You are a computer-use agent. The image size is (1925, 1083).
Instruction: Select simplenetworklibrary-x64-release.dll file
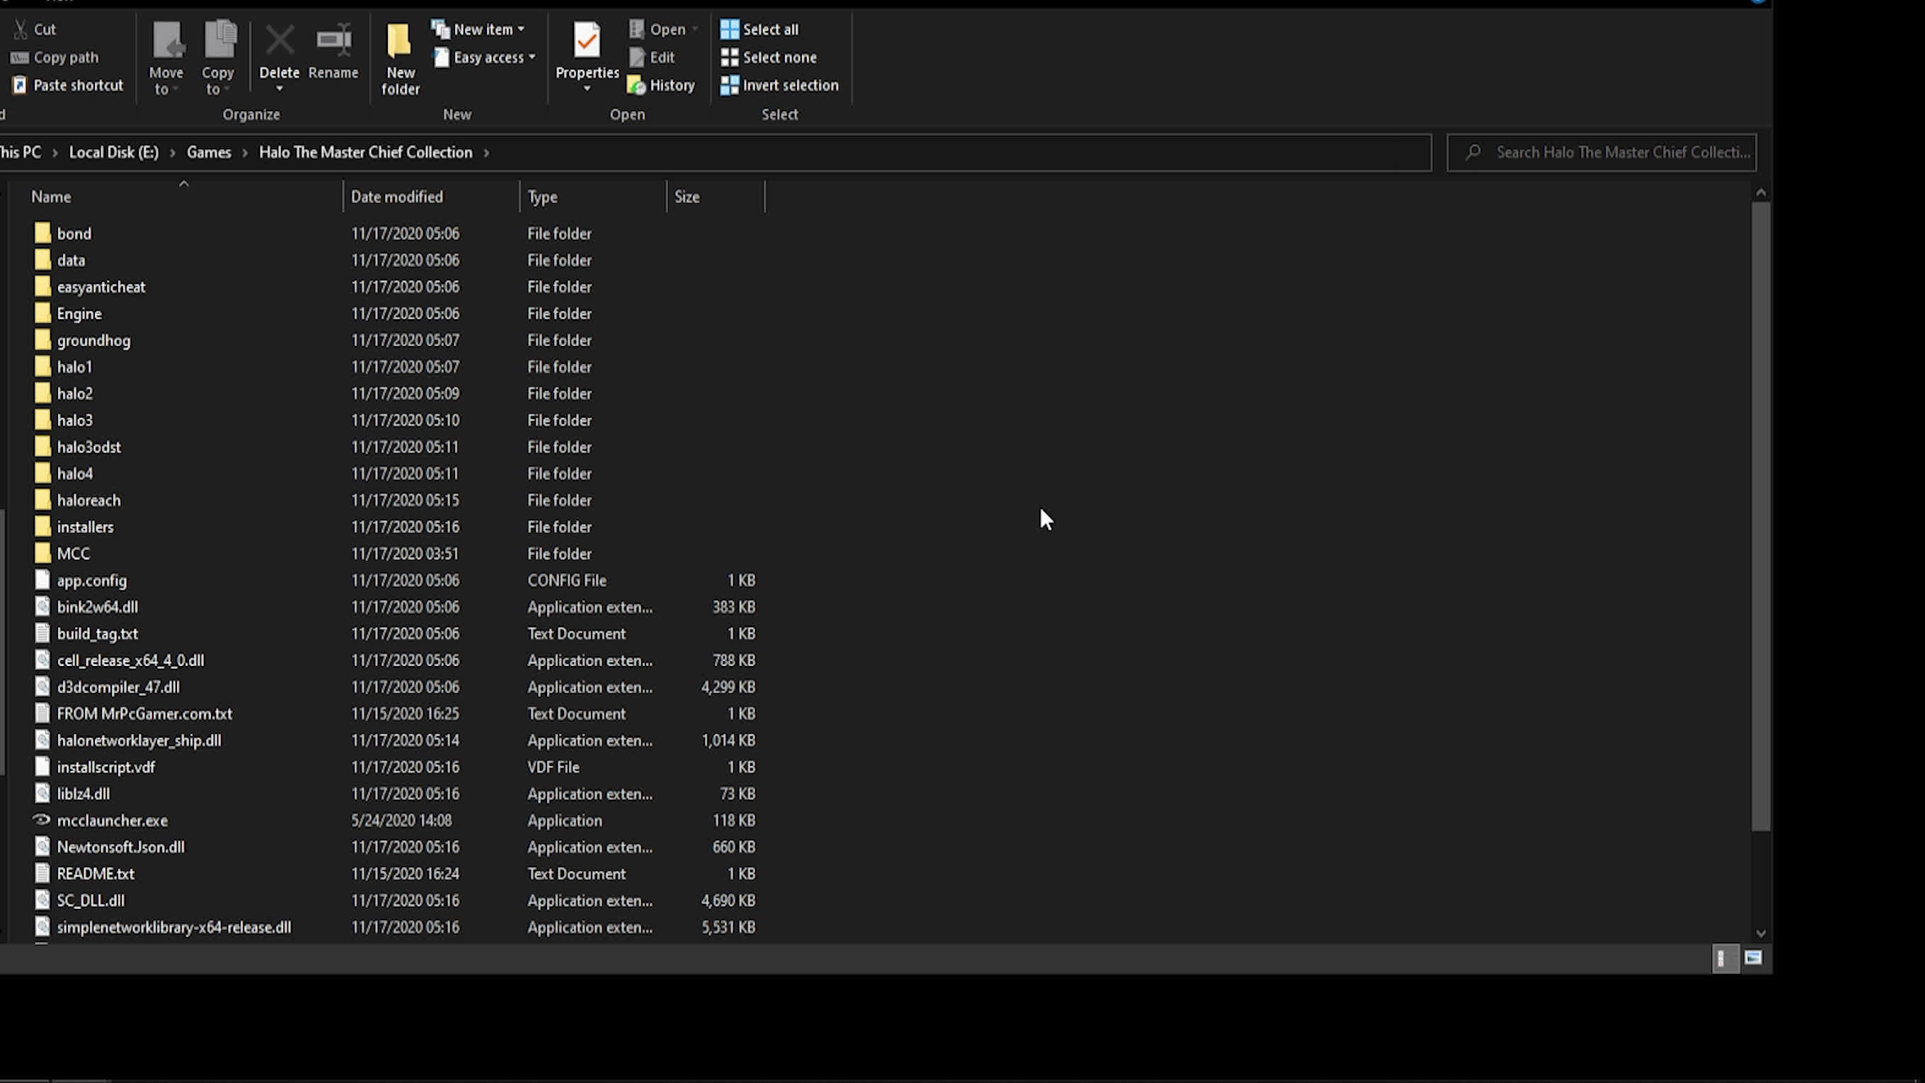[x=173, y=927]
